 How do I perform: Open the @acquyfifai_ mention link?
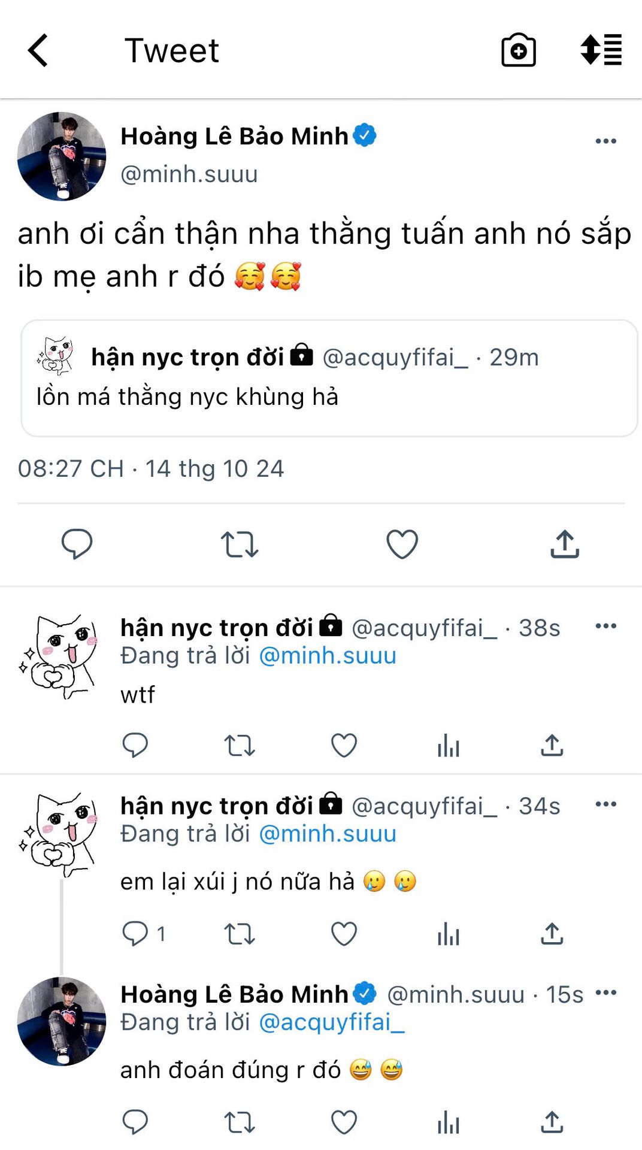[331, 1022]
